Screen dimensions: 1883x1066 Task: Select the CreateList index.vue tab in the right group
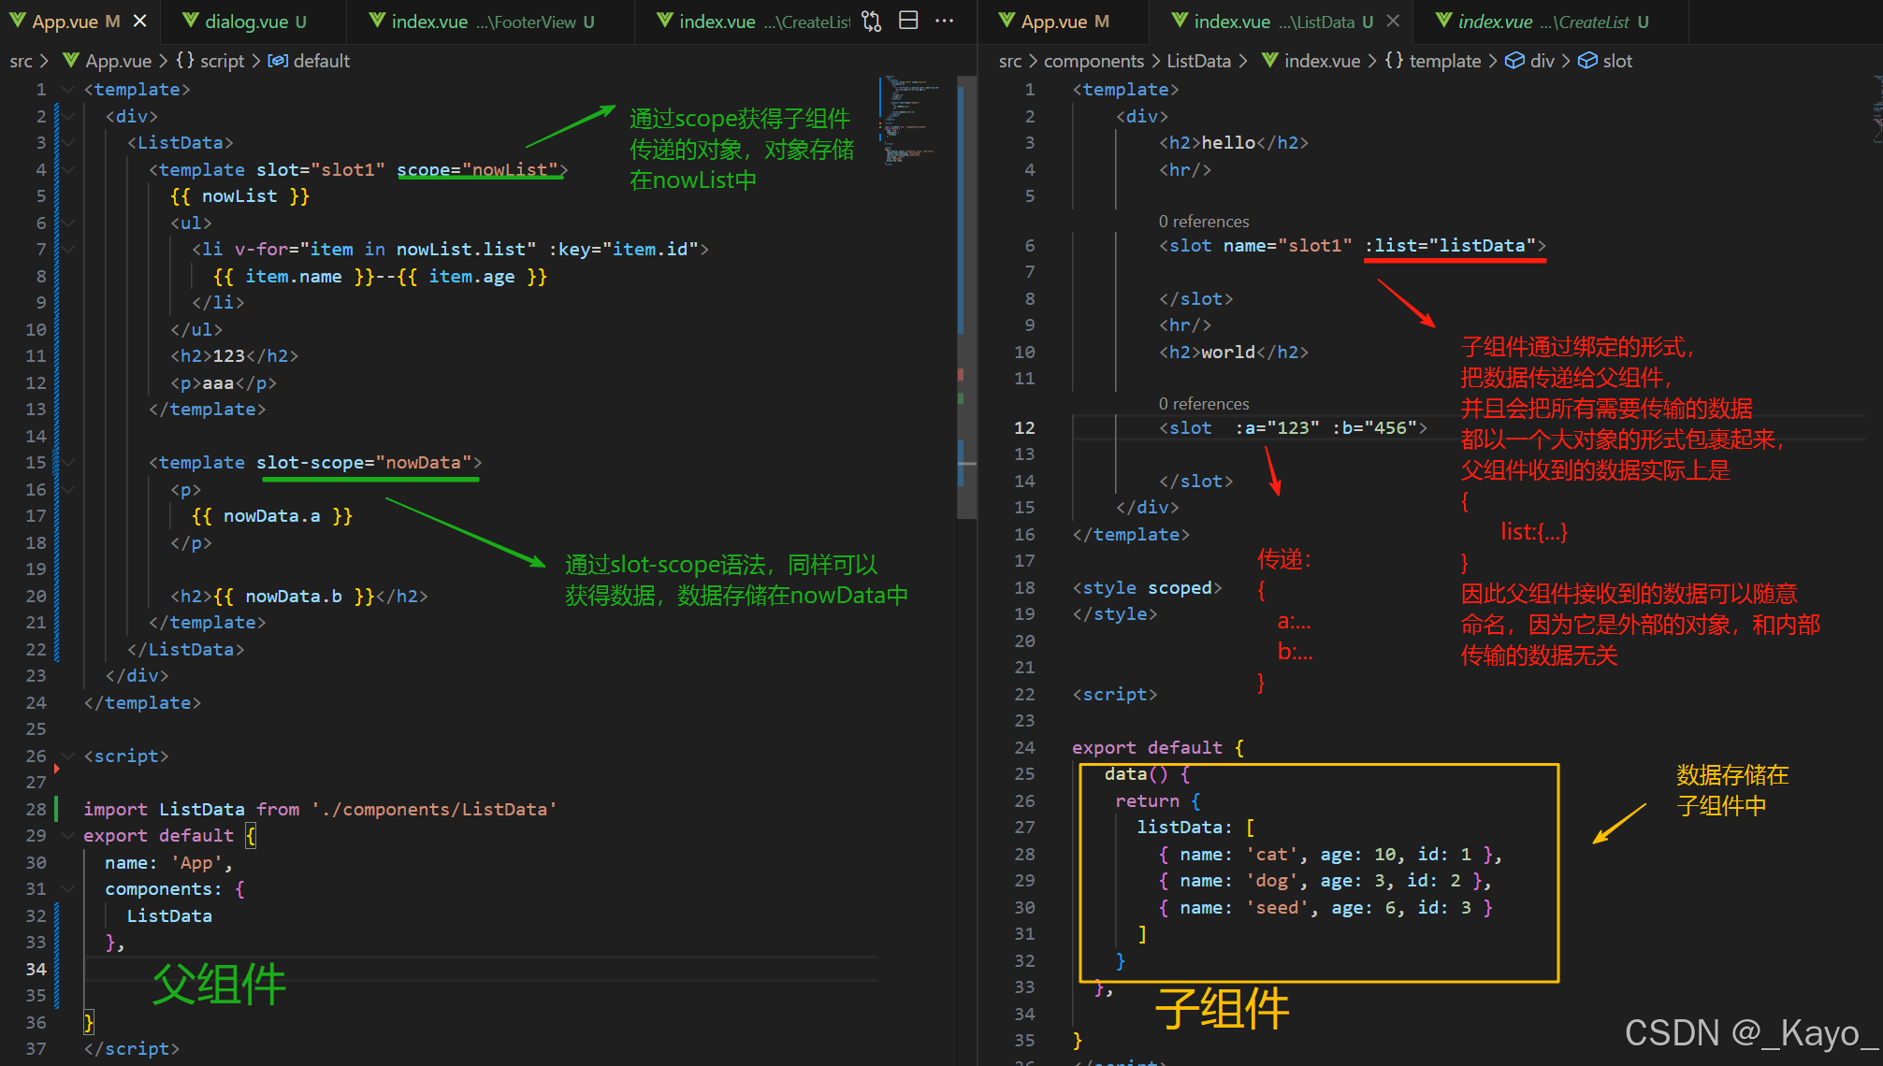1553,22
